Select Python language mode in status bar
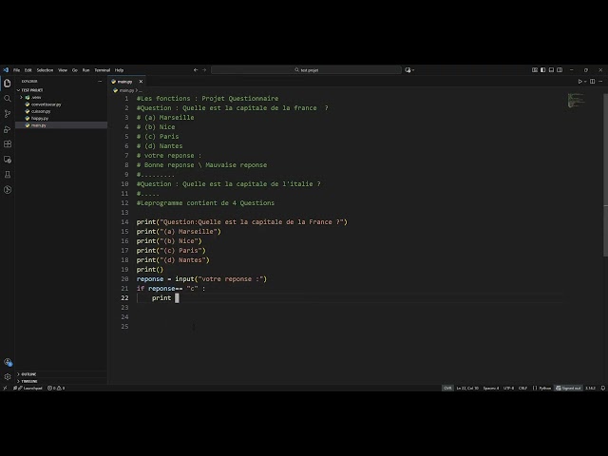This screenshot has width=608, height=456. [x=544, y=388]
